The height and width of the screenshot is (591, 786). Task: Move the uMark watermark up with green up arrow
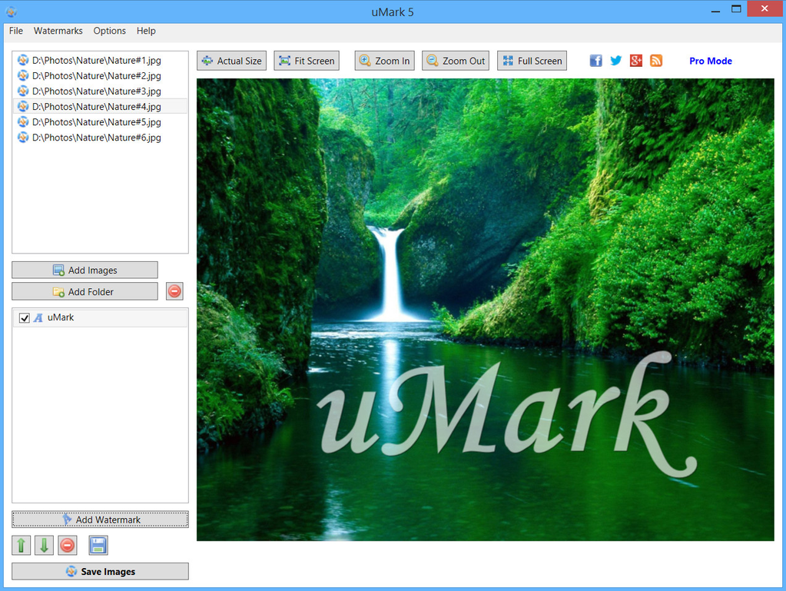tap(21, 545)
